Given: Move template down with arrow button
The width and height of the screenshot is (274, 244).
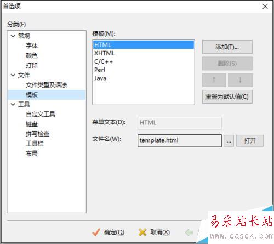Looking at the screenshot, I should coord(241,80).
